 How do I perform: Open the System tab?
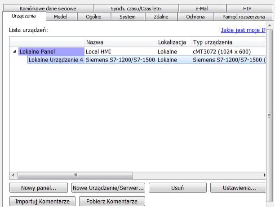pos(127,17)
